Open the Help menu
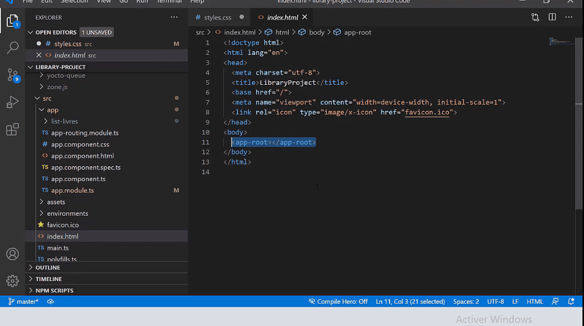Image resolution: width=584 pixels, height=326 pixels. [197, 2]
